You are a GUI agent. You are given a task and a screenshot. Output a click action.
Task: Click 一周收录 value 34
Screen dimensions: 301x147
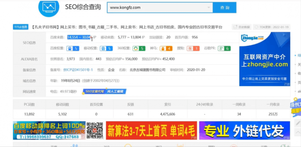click(x=239, y=114)
